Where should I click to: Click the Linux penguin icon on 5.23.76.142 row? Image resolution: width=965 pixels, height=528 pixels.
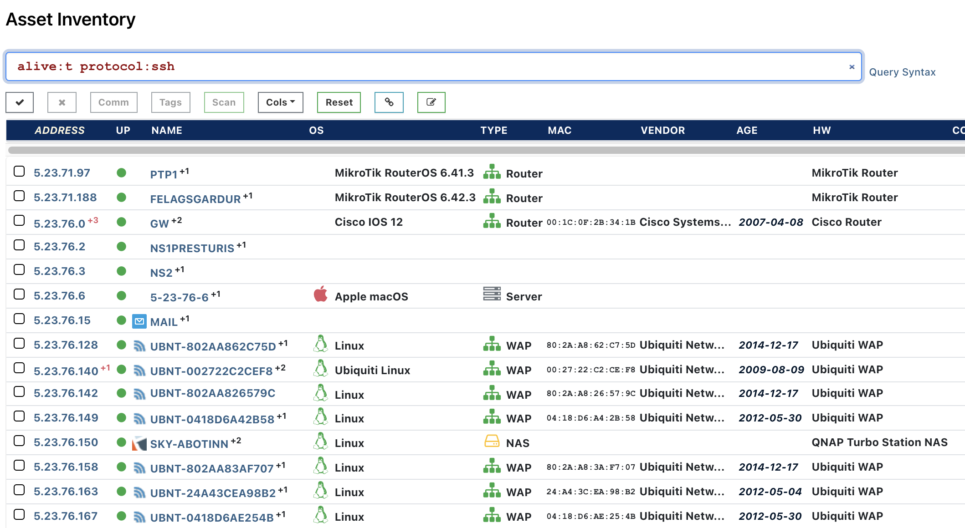[x=321, y=394]
